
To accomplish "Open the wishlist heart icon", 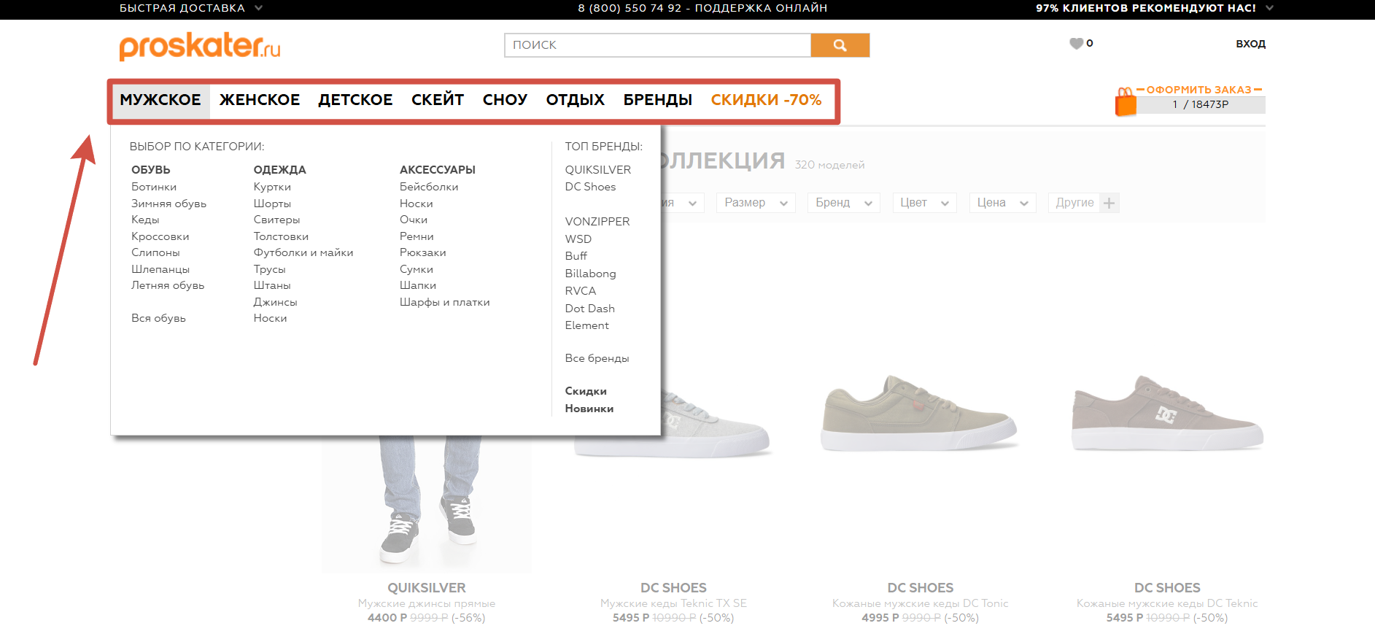I will pyautogui.click(x=1076, y=44).
